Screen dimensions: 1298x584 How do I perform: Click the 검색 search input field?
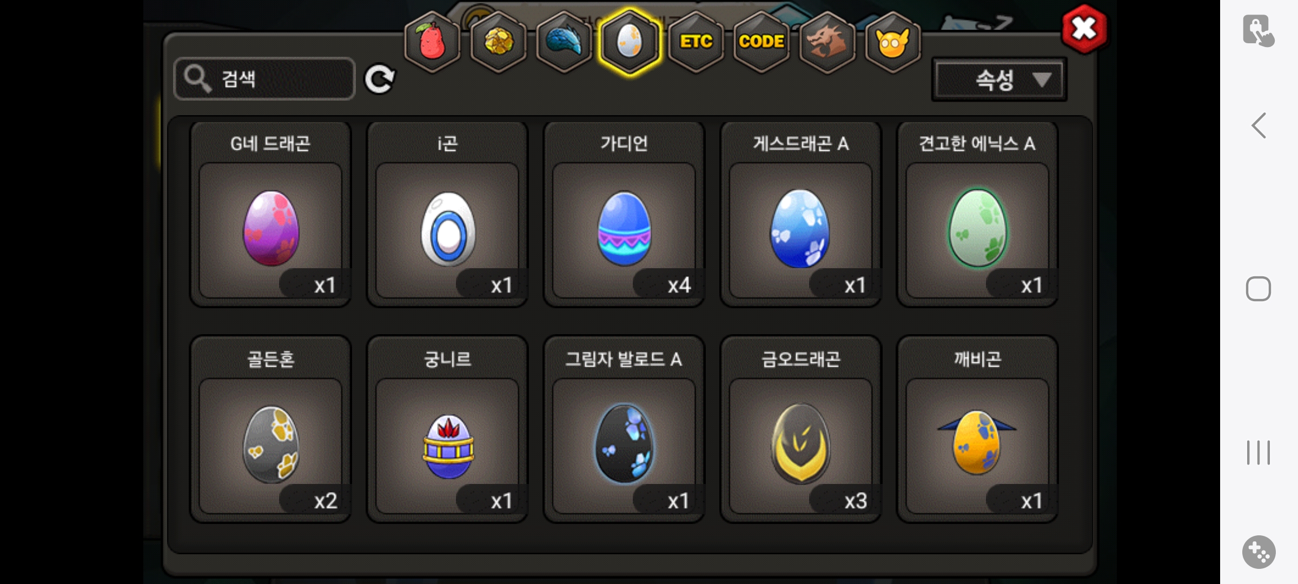[x=264, y=79]
